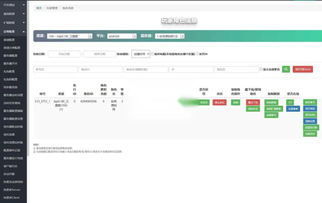Open the 服务器 dropdown
Viewport: 322px width, 203px height.
tap(170, 36)
